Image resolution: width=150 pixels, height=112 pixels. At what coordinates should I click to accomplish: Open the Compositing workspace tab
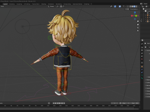[67, 4]
